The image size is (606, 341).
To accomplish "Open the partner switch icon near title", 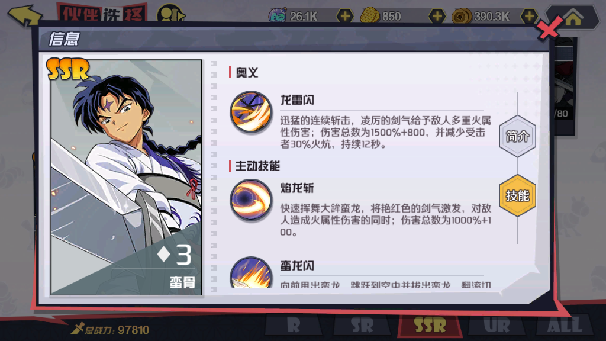I will (170, 15).
